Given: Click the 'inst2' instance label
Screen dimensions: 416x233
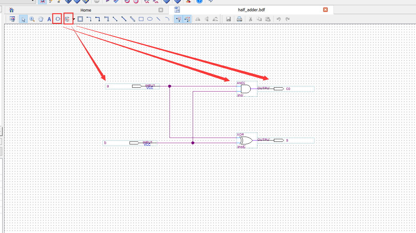Looking at the screenshot, I should tap(241, 147).
